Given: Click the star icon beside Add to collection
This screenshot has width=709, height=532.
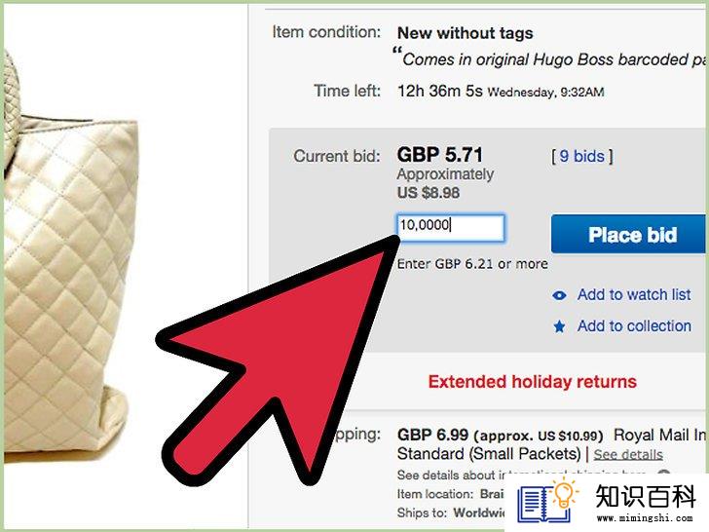Looking at the screenshot, I should coord(559,326).
